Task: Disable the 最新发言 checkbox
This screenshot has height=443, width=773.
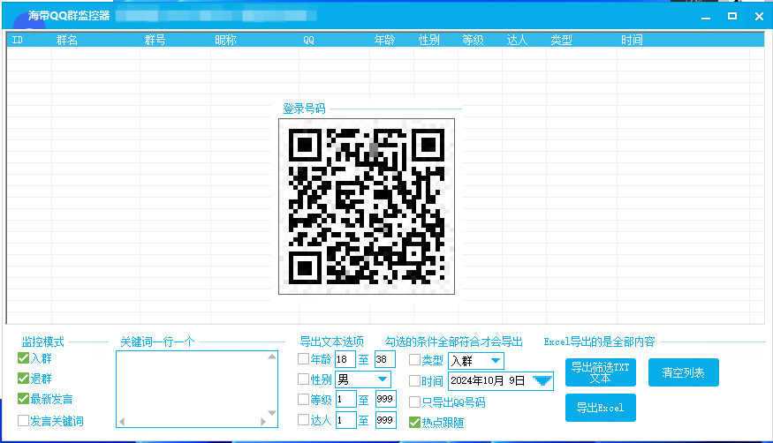Action: [24, 400]
